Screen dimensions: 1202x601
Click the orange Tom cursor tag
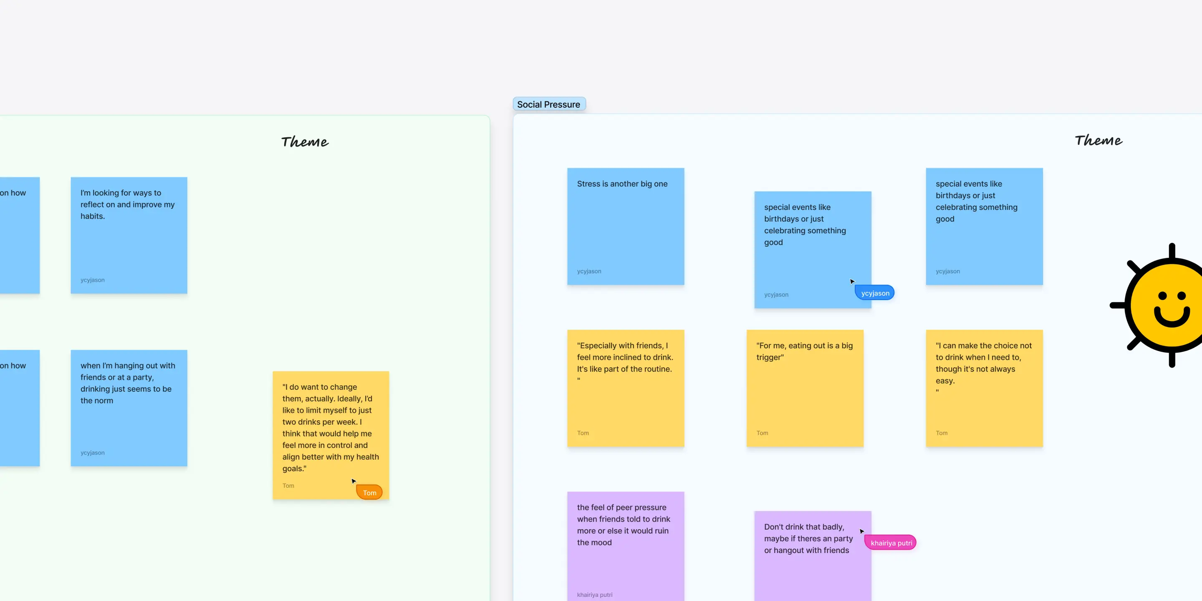369,492
